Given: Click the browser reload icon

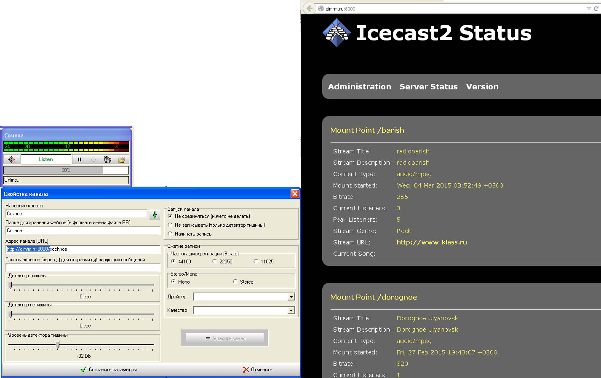Looking at the screenshot, I should click(596, 8).
